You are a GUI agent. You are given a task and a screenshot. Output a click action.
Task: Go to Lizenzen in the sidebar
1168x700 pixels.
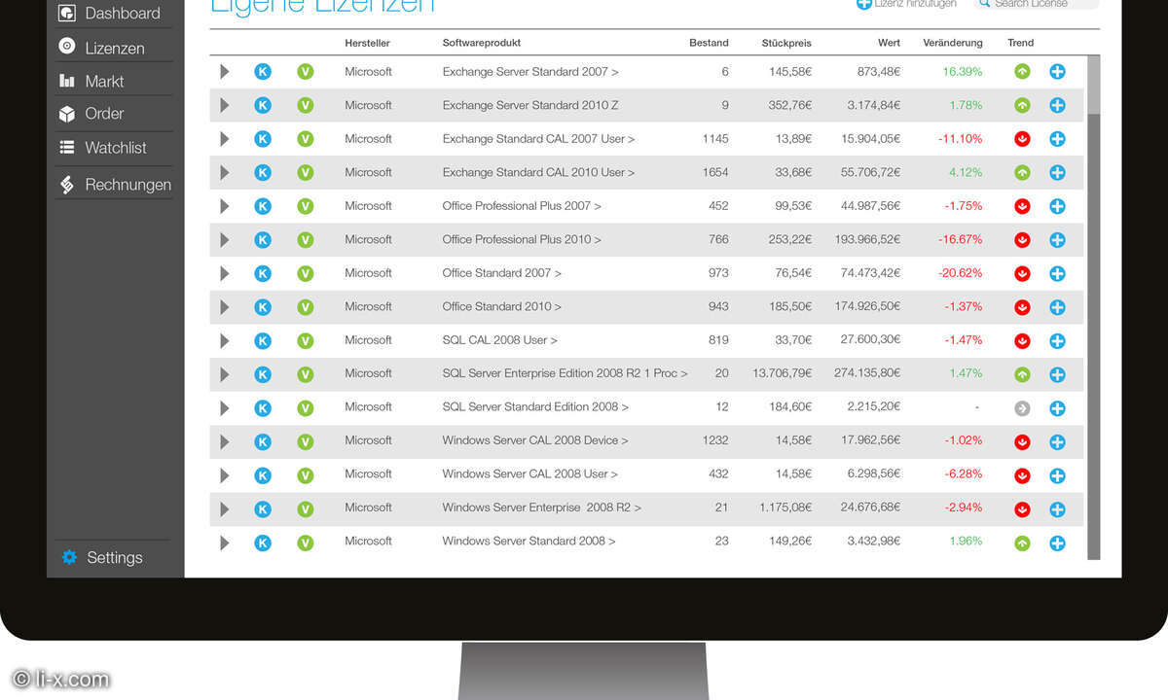coord(102,48)
